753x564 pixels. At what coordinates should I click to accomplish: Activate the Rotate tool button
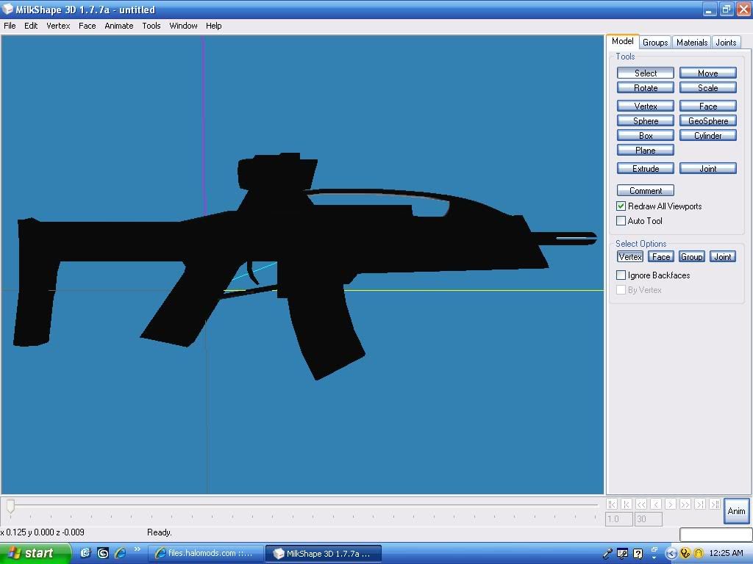point(646,88)
